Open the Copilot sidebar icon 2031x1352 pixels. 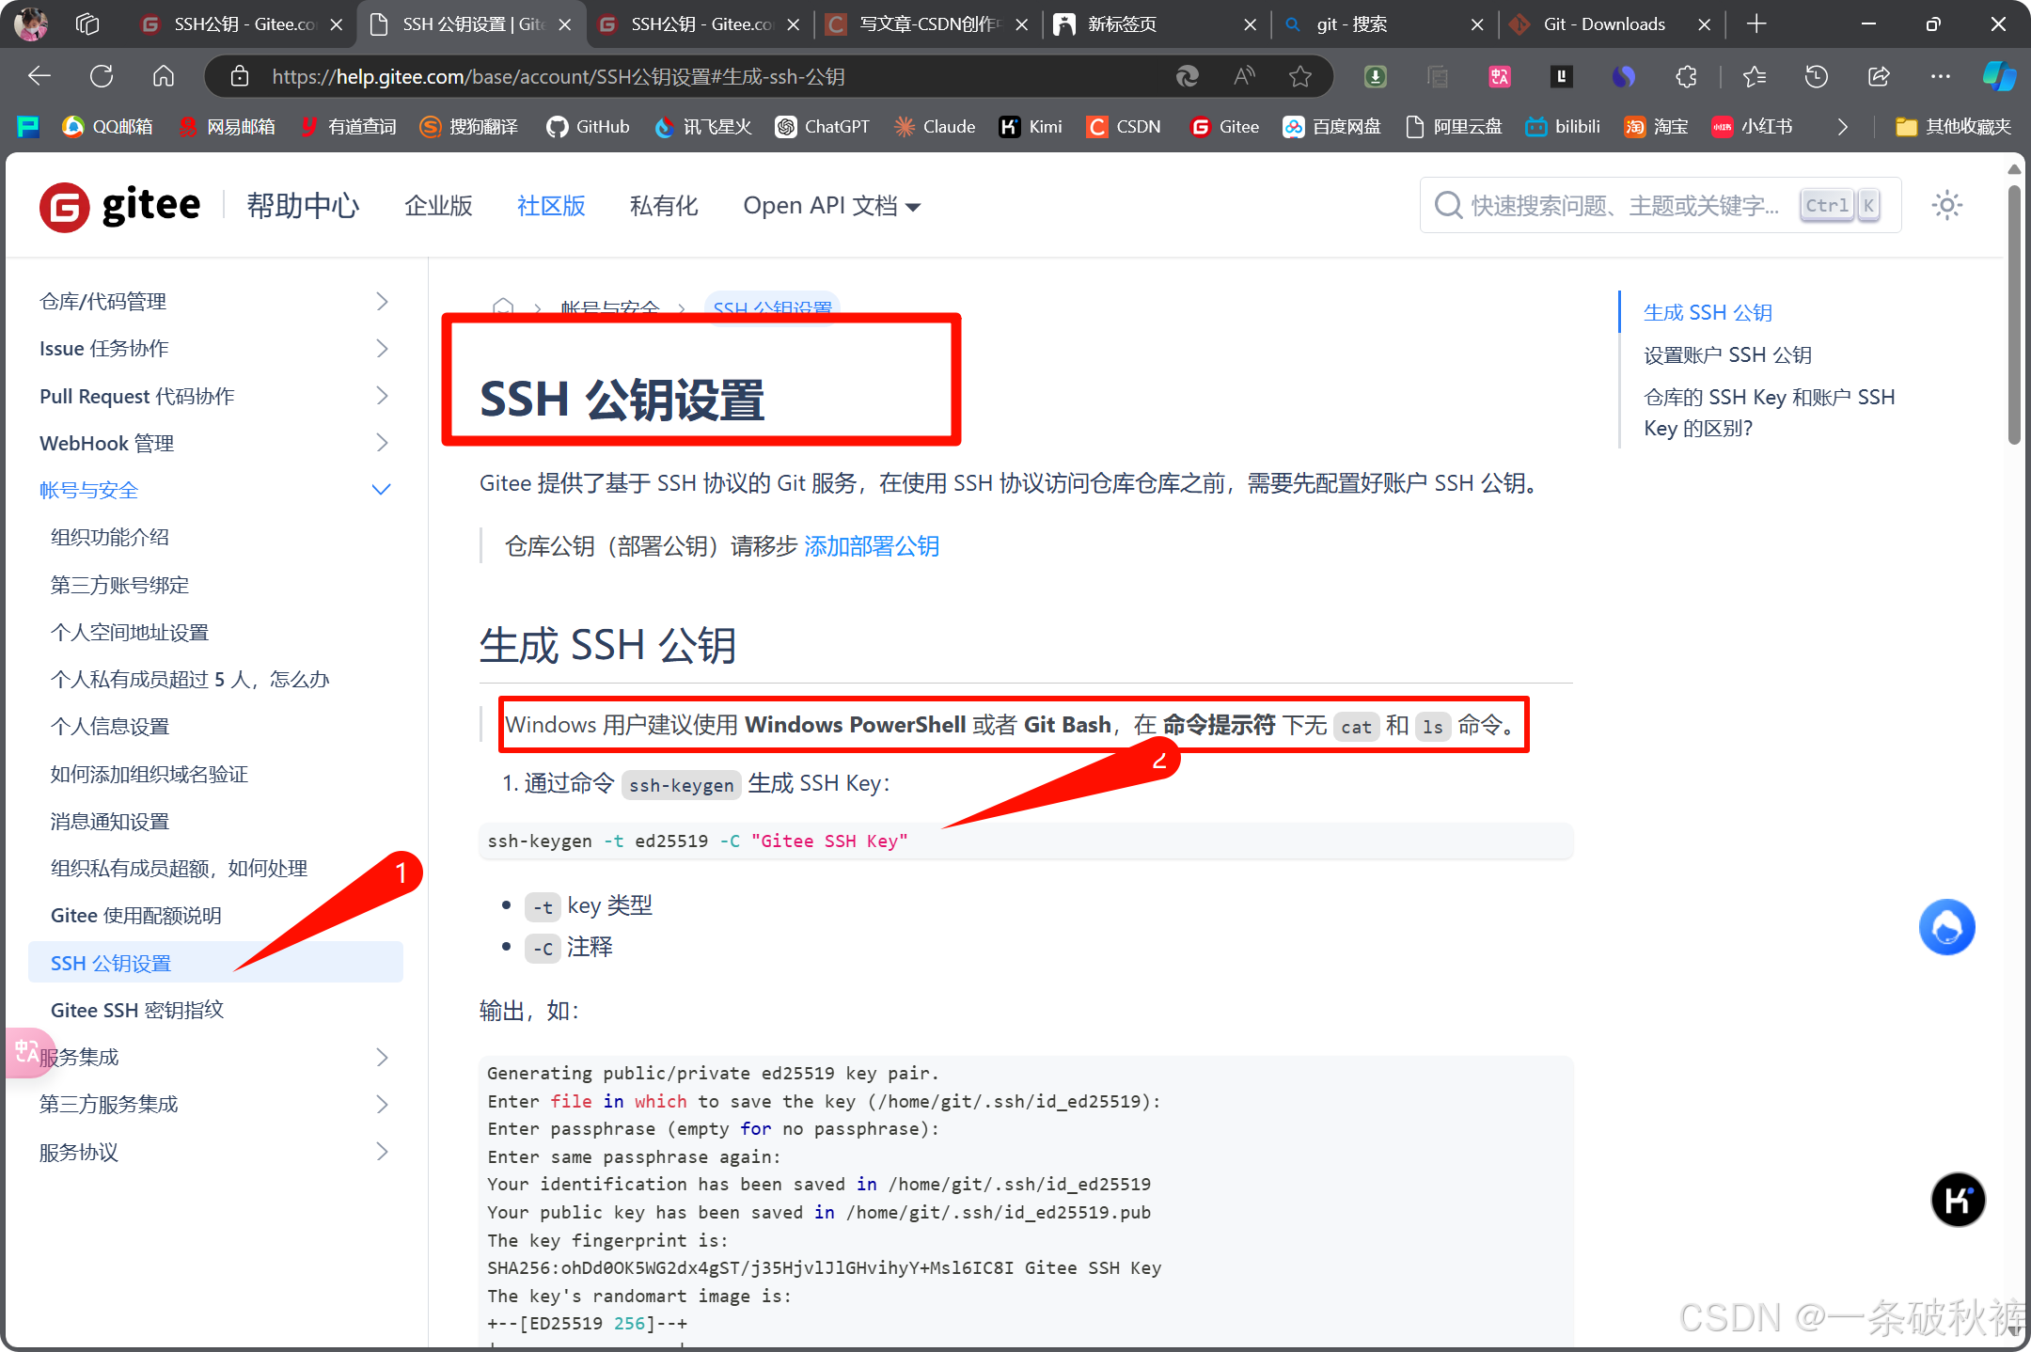[x=1999, y=76]
